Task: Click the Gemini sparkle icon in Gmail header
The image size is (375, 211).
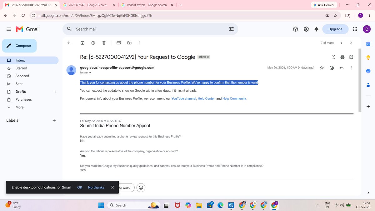Action: 316,29
